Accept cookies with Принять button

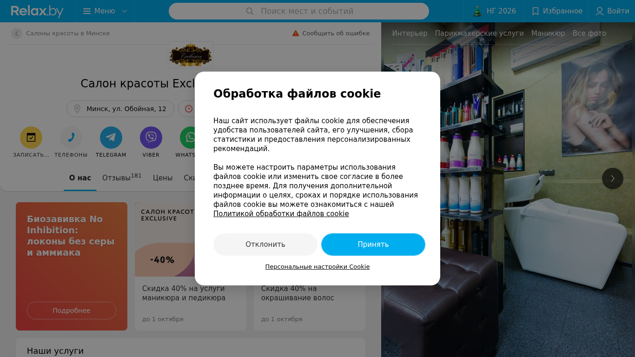pos(373,245)
